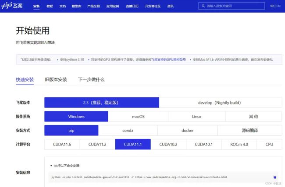Select conda install method
Viewport: 285px width, 187px height.
128,131
